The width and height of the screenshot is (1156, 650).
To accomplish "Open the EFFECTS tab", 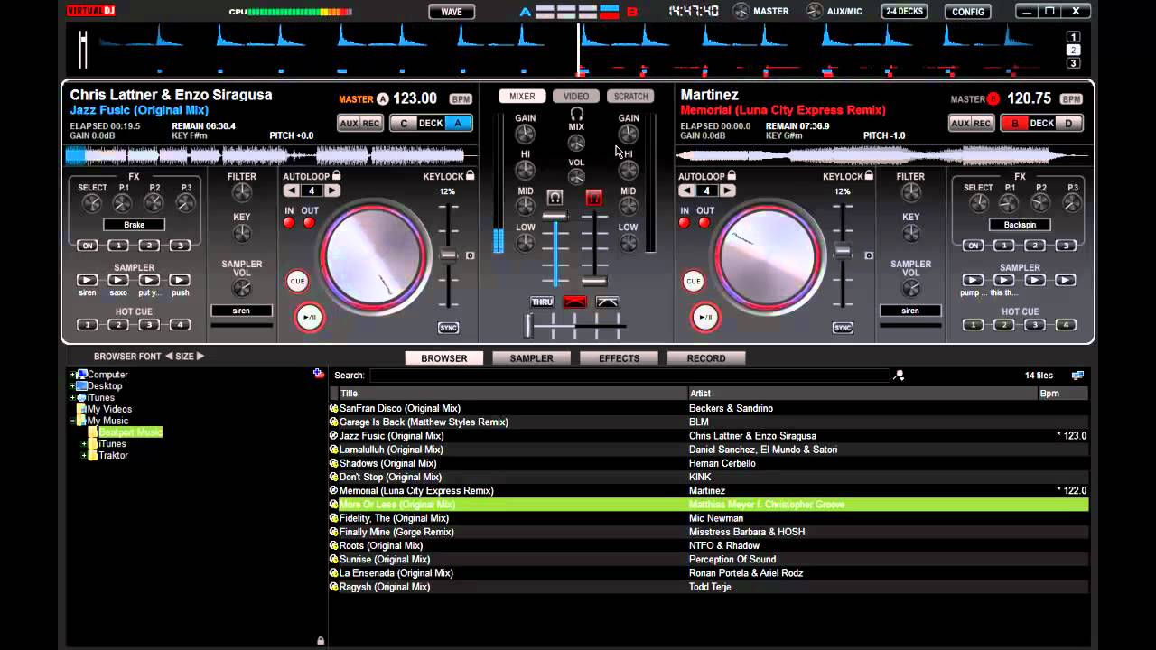I will 619,358.
